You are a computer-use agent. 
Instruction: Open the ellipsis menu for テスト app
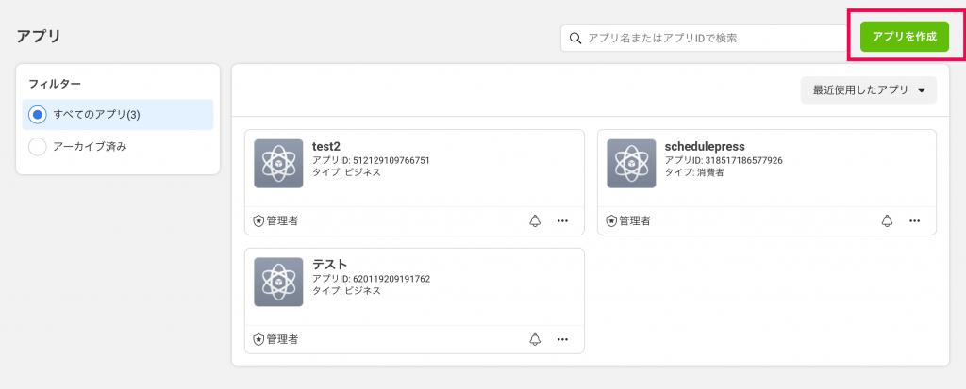point(562,339)
